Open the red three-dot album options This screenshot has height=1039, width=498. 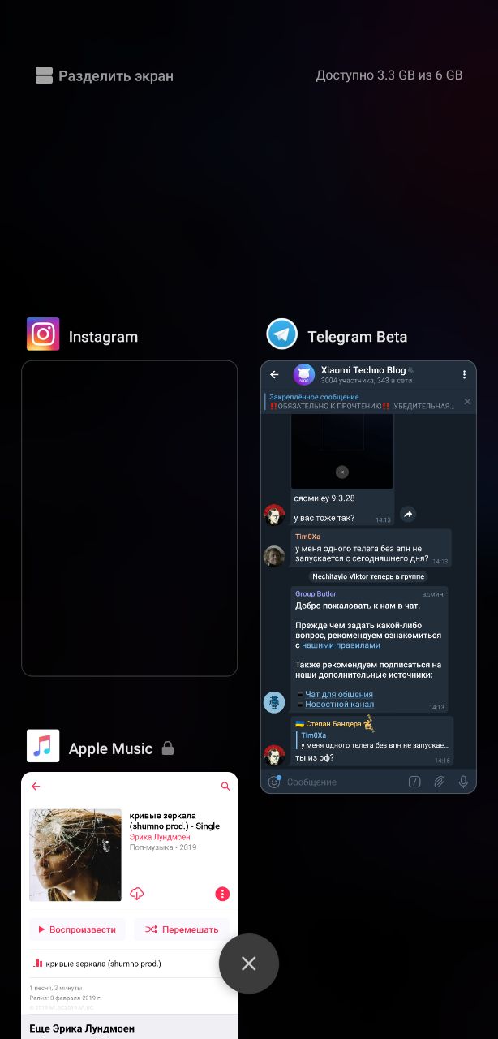(x=222, y=894)
